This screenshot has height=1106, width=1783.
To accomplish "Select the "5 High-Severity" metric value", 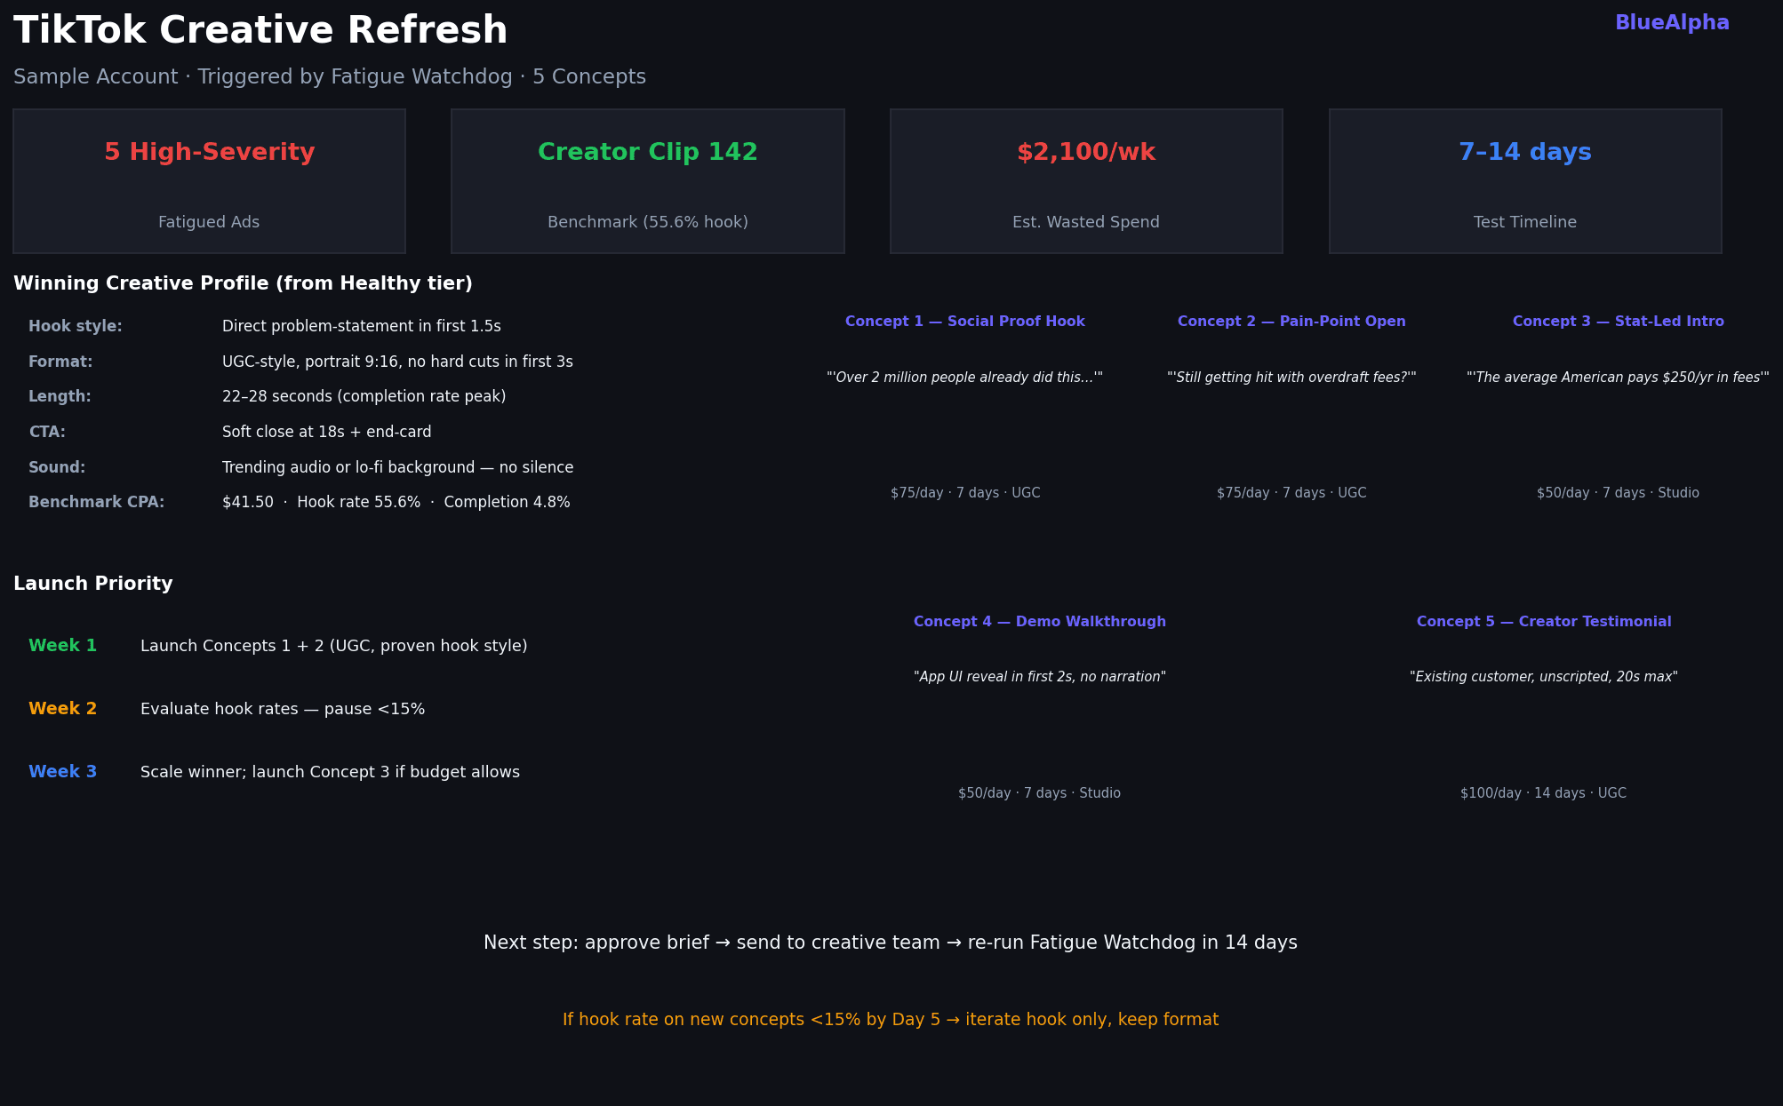I will click(x=210, y=153).
